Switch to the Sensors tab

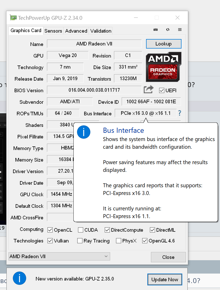pyautogui.click(x=53, y=31)
